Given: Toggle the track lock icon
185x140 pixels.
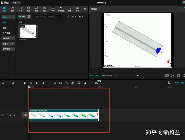Looking at the screenshot, I should click(6, 115).
